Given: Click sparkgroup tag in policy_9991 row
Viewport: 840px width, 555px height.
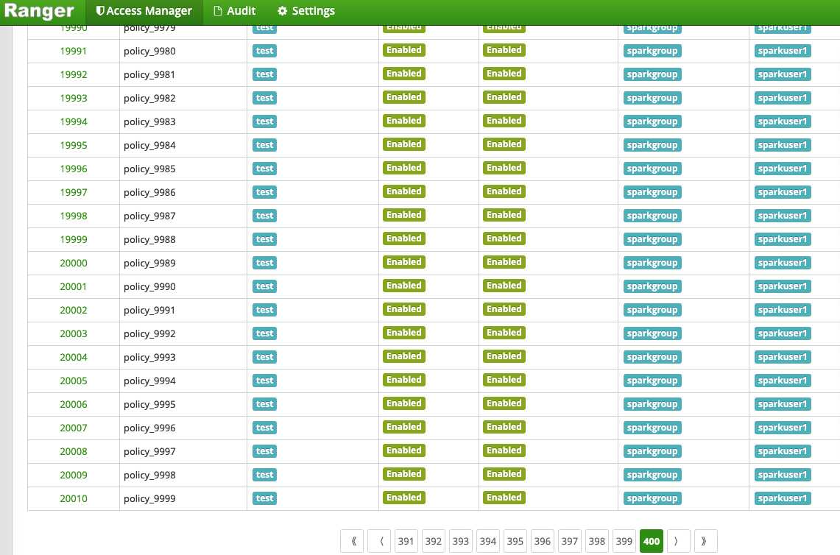Looking at the screenshot, I should (x=652, y=310).
